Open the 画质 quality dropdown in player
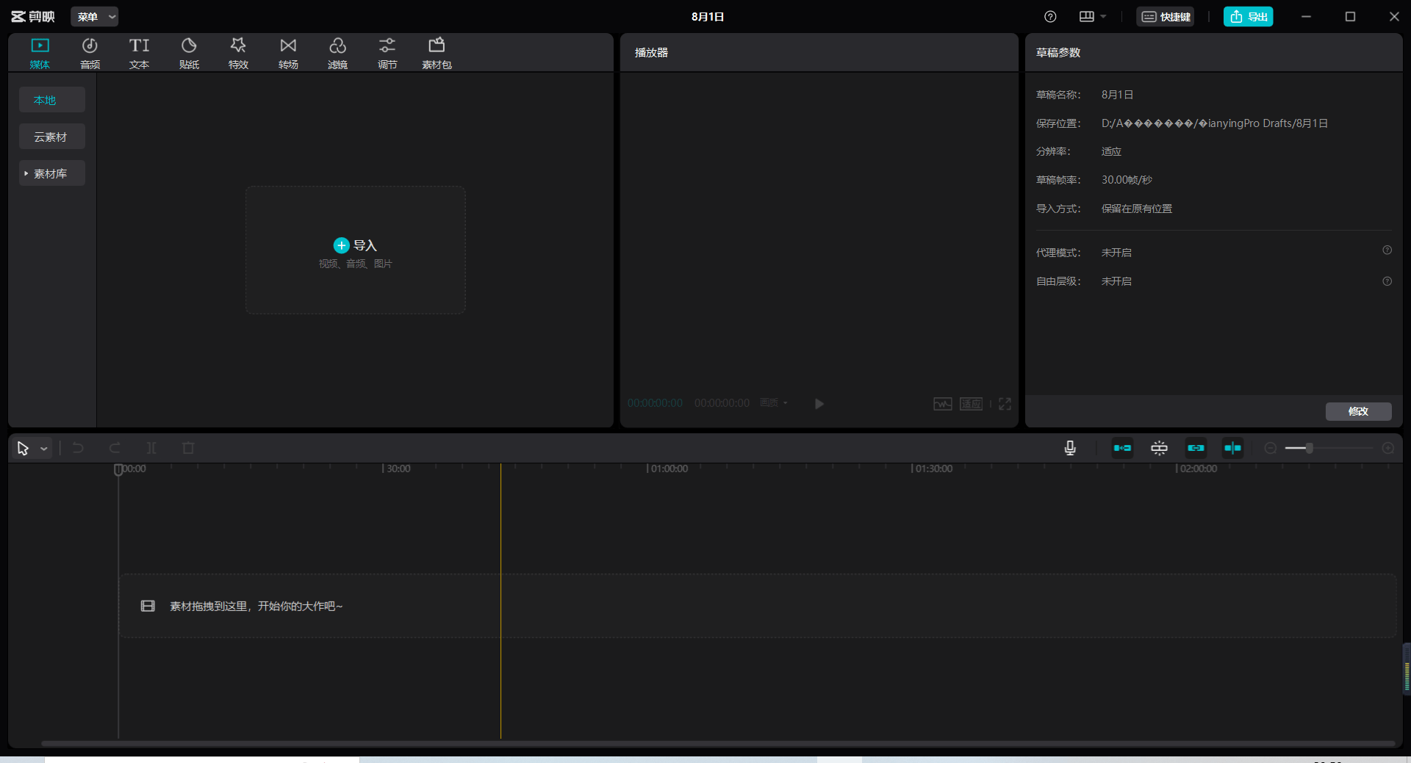Viewport: 1411px width, 763px height. pos(774,402)
